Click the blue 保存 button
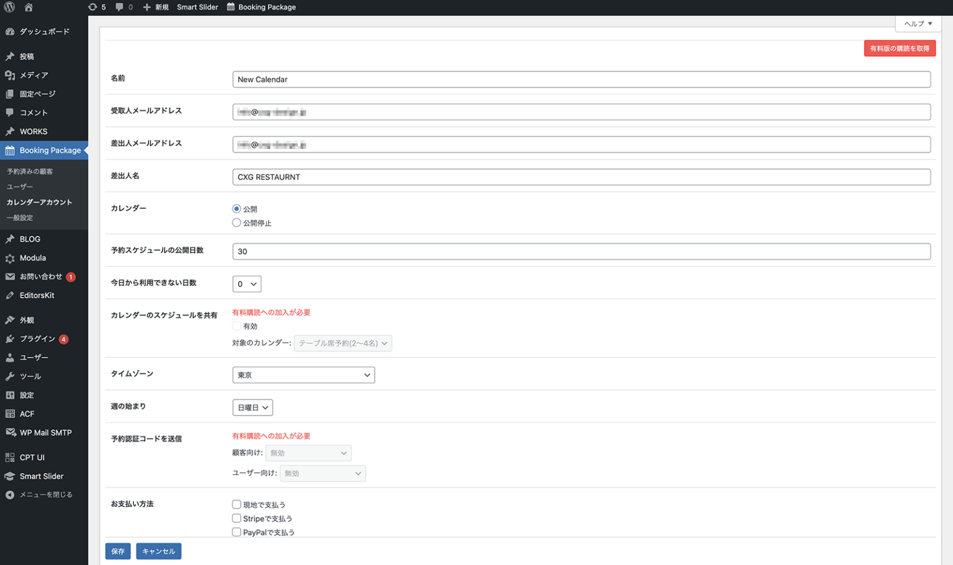 coord(118,551)
